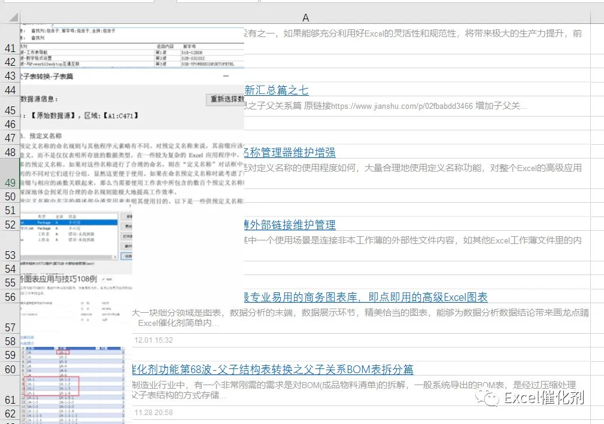The image size is (604, 424).
Task: Select row 51 header
Action: click(10, 210)
